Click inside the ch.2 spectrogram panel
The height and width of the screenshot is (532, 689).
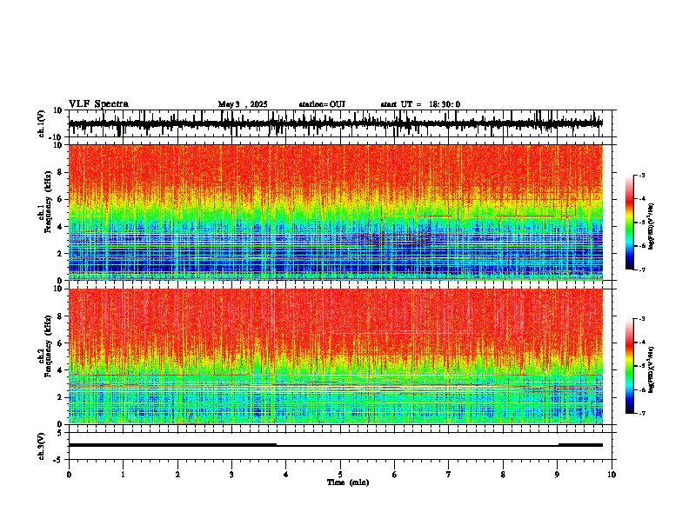pos(335,356)
